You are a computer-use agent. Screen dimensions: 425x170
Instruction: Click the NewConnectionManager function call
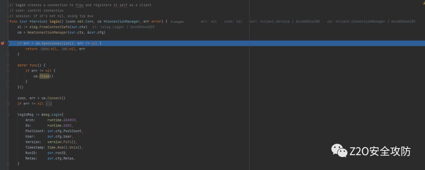[48, 33]
